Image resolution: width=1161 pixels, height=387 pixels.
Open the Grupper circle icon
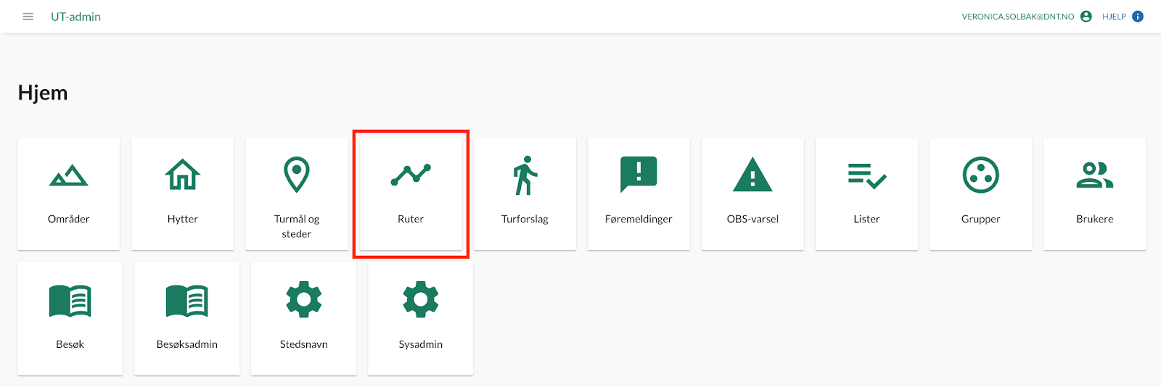(x=981, y=175)
